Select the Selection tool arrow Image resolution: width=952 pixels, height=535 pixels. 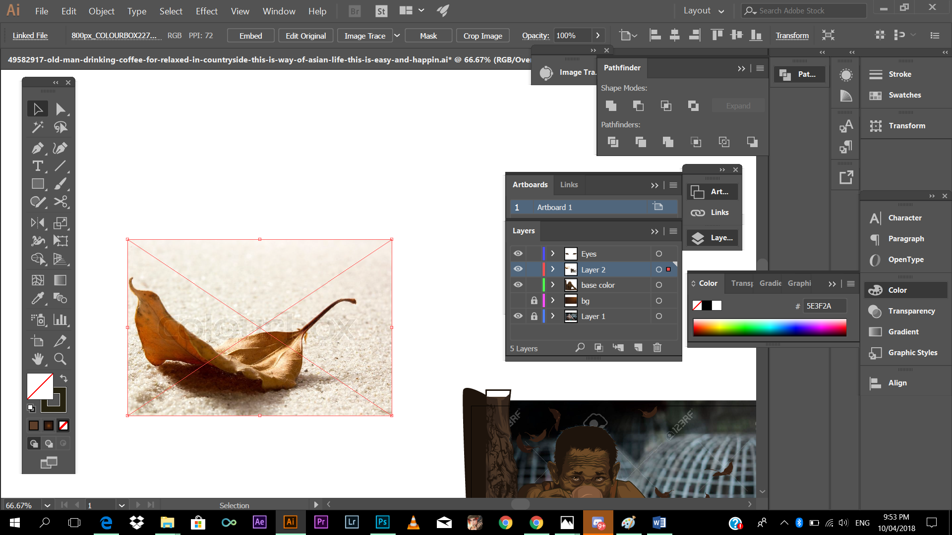pos(38,108)
